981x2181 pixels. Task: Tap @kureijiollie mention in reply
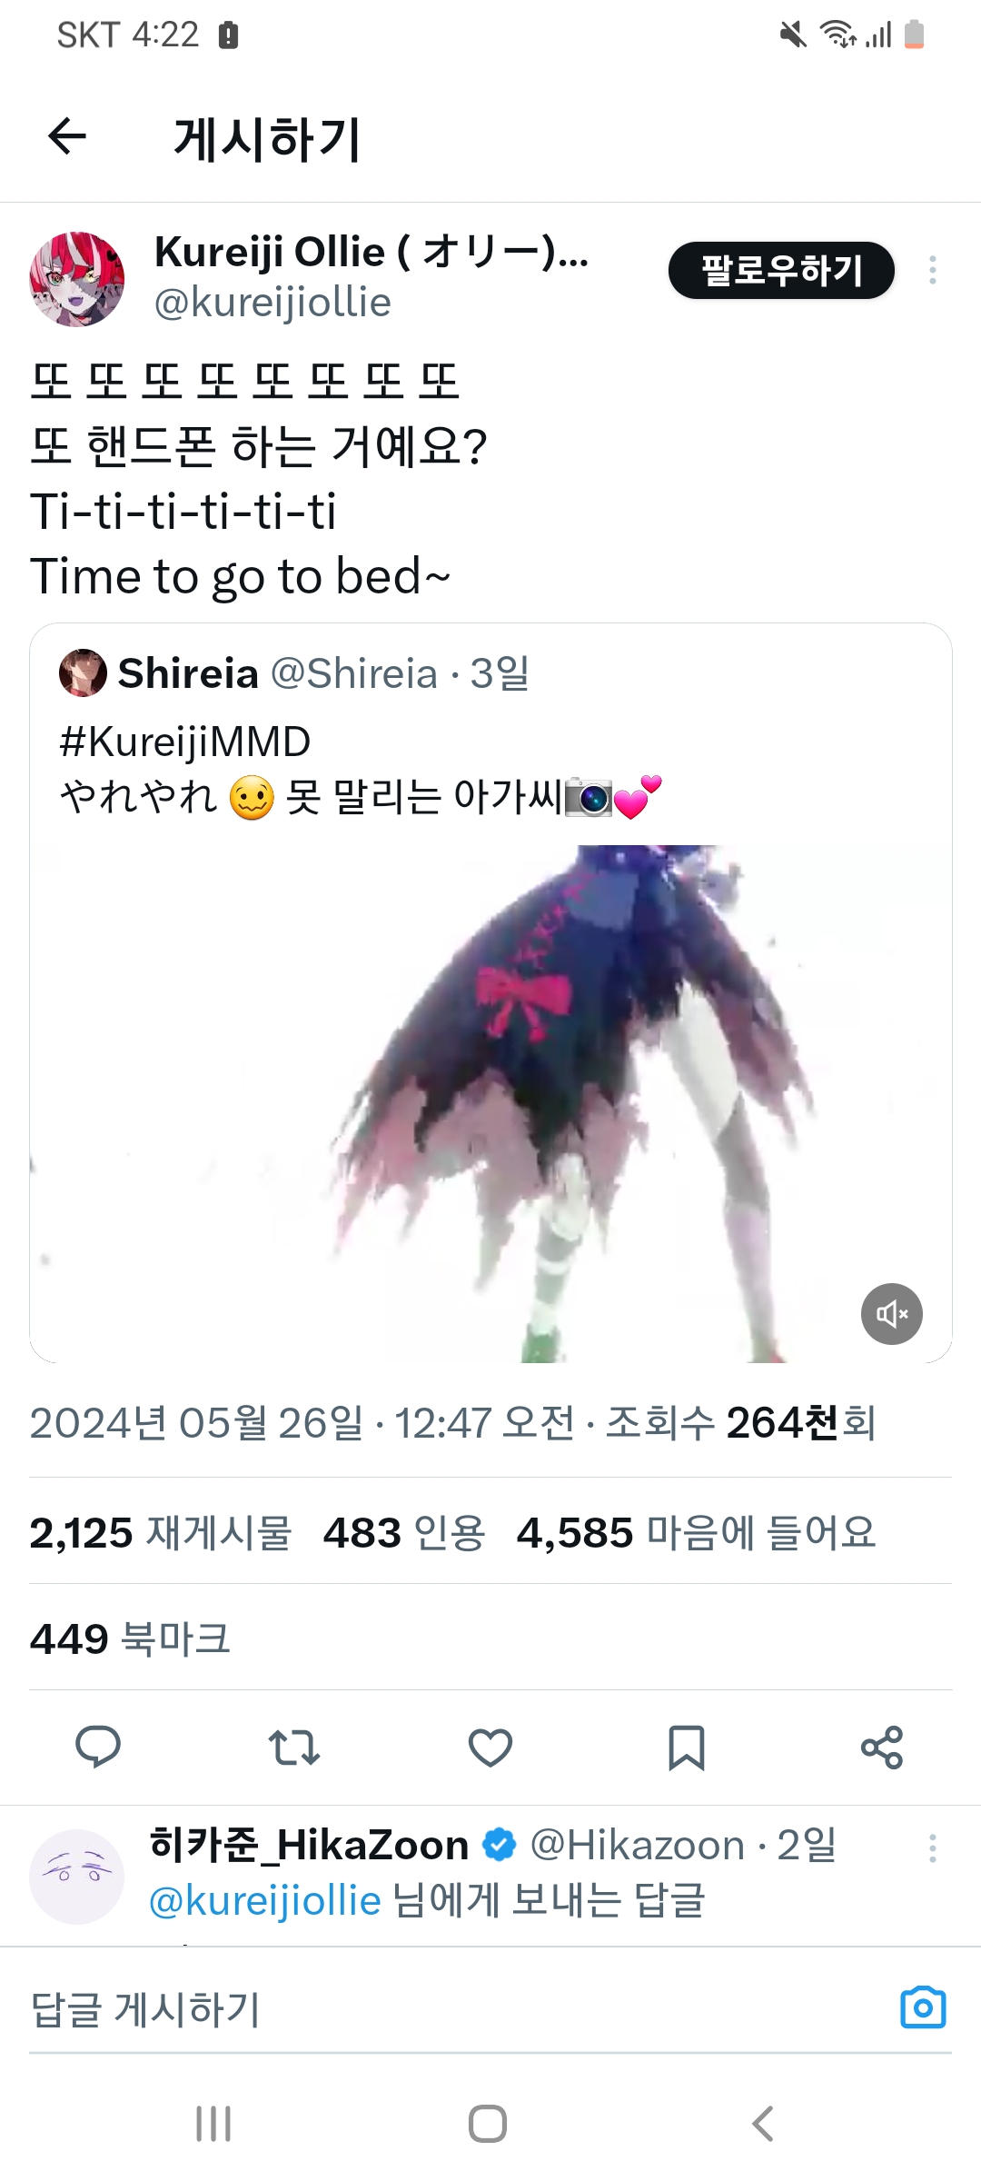pos(265,1900)
